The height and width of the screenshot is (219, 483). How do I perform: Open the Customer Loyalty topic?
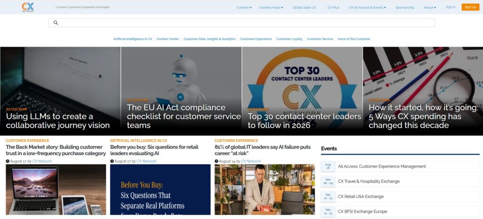point(289,39)
